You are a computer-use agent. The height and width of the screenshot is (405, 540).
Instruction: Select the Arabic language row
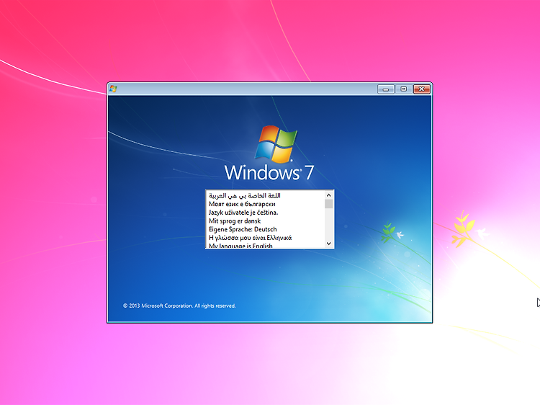(x=265, y=195)
